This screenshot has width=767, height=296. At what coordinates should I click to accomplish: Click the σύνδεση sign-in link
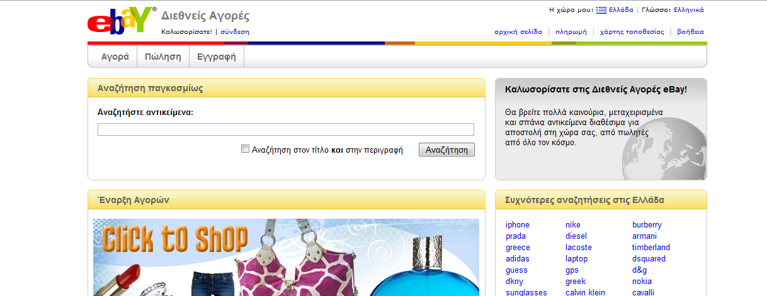tap(235, 31)
